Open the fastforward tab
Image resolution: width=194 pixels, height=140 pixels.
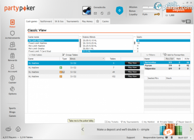[x=46, y=21]
